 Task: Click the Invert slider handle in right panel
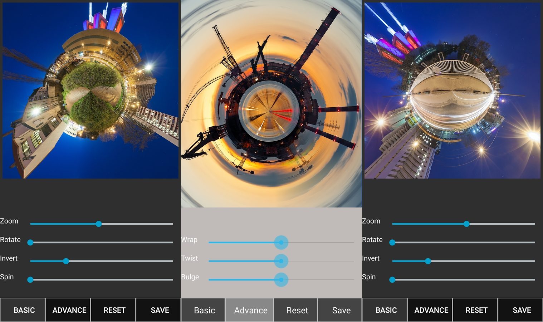[x=428, y=261]
